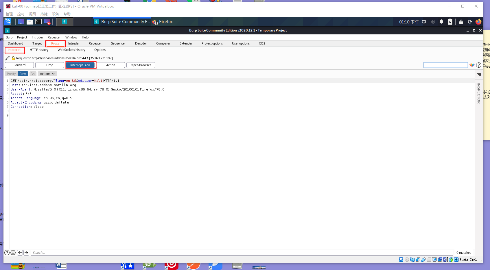Open the Repeater menu in menu bar
490x270 pixels.
tap(54, 37)
